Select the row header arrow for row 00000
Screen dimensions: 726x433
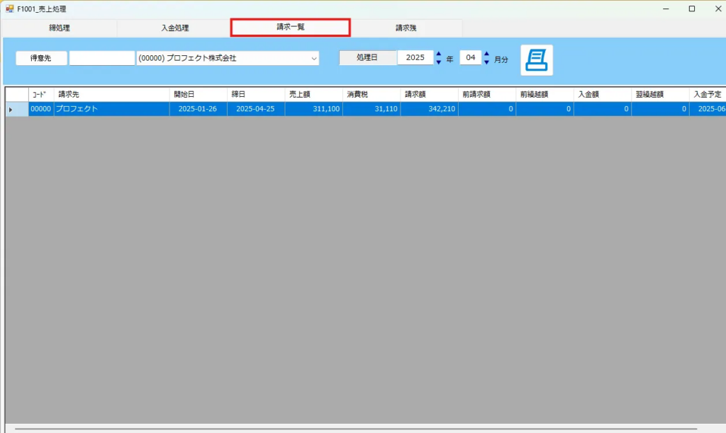tap(17, 109)
